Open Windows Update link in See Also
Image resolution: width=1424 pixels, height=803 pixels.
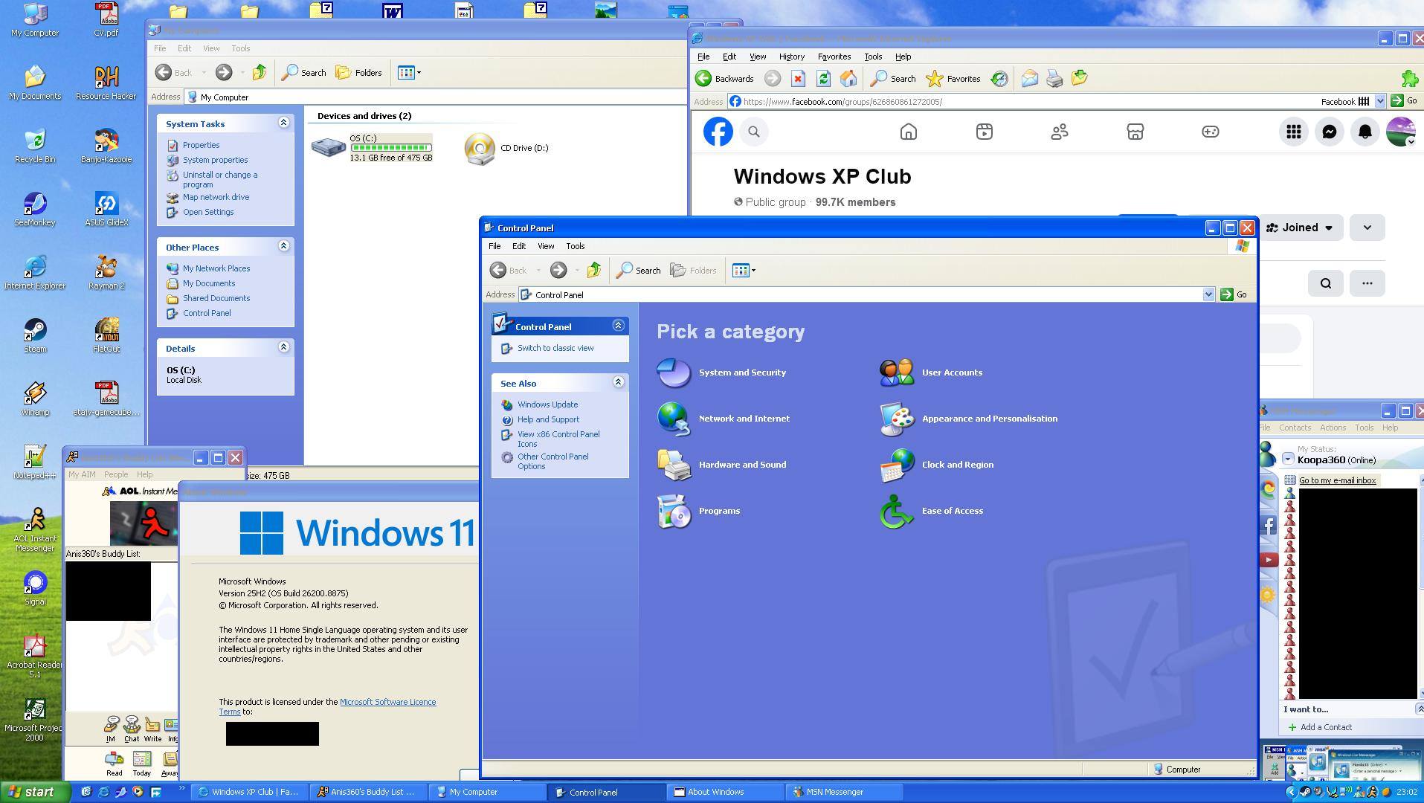[547, 404]
